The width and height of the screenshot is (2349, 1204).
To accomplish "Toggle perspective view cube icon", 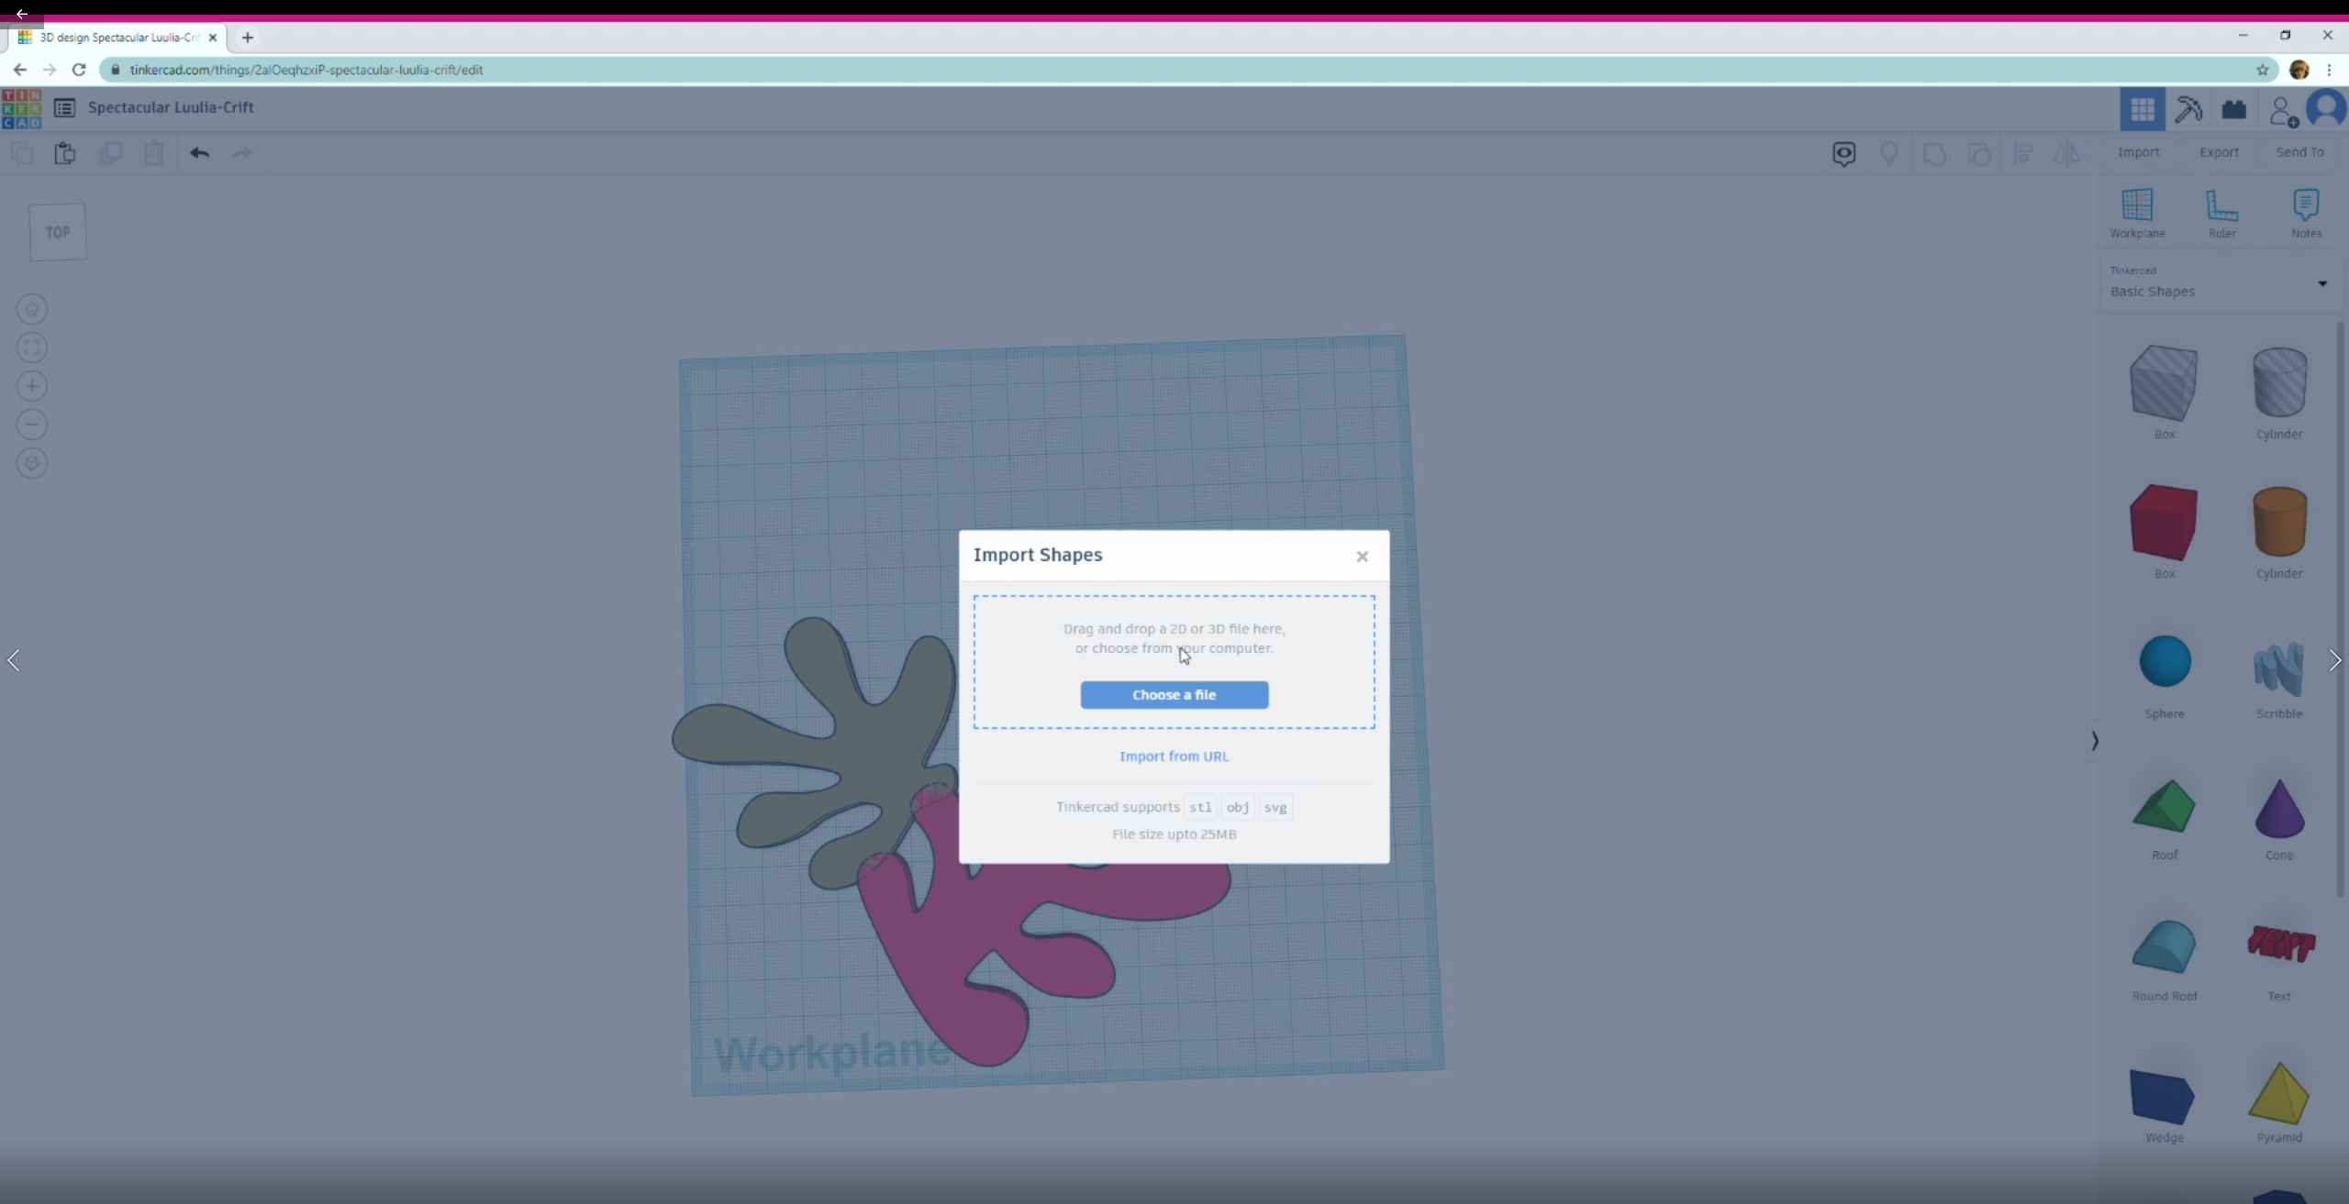I will click(x=32, y=463).
